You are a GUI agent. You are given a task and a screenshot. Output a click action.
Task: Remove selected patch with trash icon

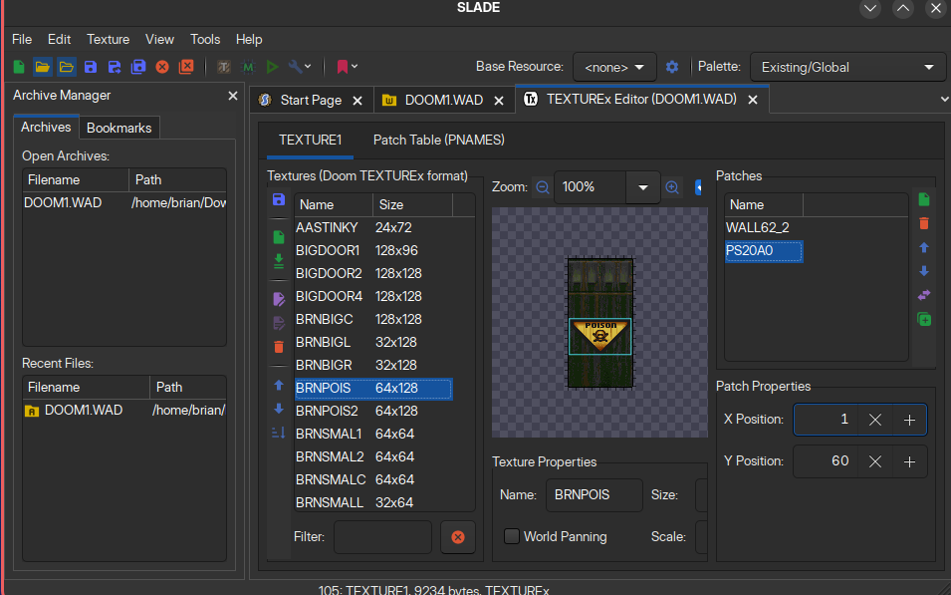click(924, 223)
